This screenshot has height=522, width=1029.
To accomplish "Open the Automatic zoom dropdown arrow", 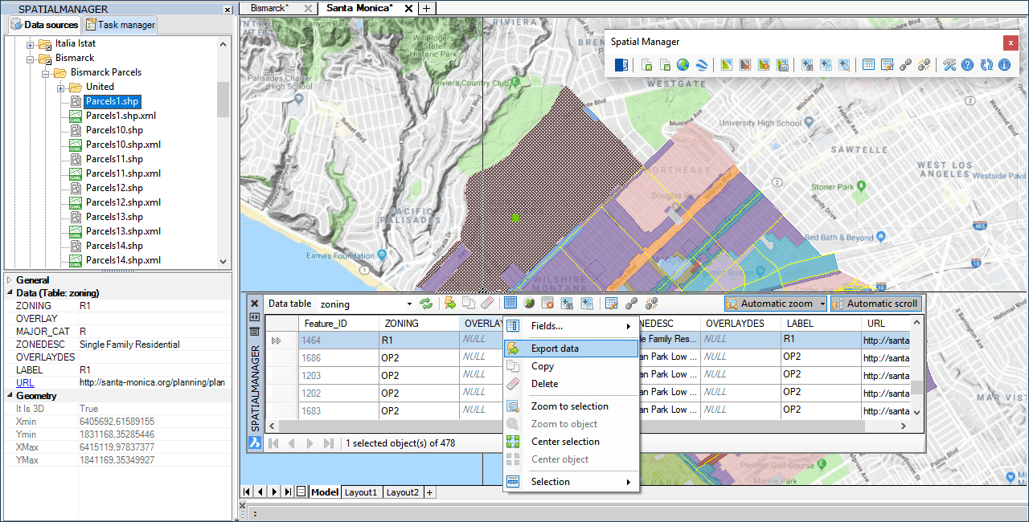I will [x=822, y=304].
